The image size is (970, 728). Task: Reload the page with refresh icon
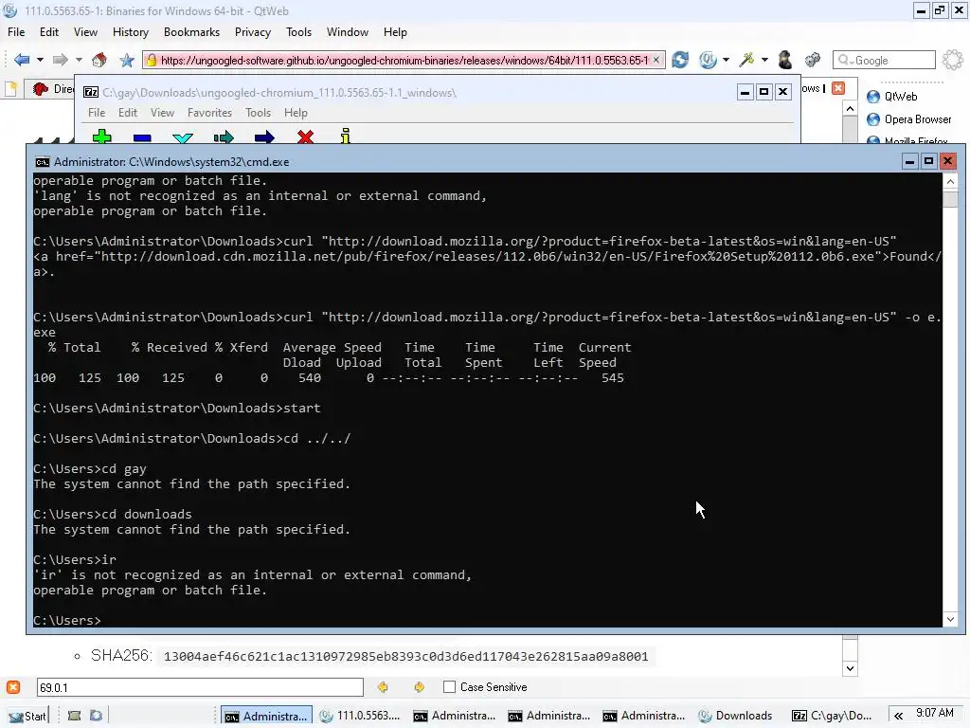point(680,60)
